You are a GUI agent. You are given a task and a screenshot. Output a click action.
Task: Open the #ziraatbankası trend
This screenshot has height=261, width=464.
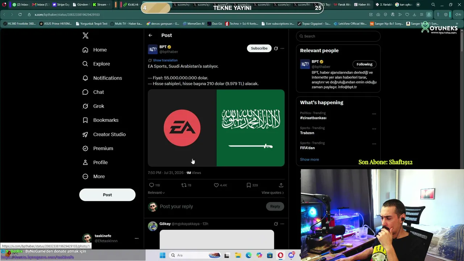coord(313,118)
